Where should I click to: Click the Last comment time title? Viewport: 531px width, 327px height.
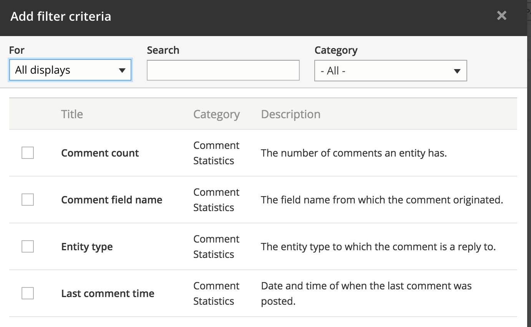(108, 294)
